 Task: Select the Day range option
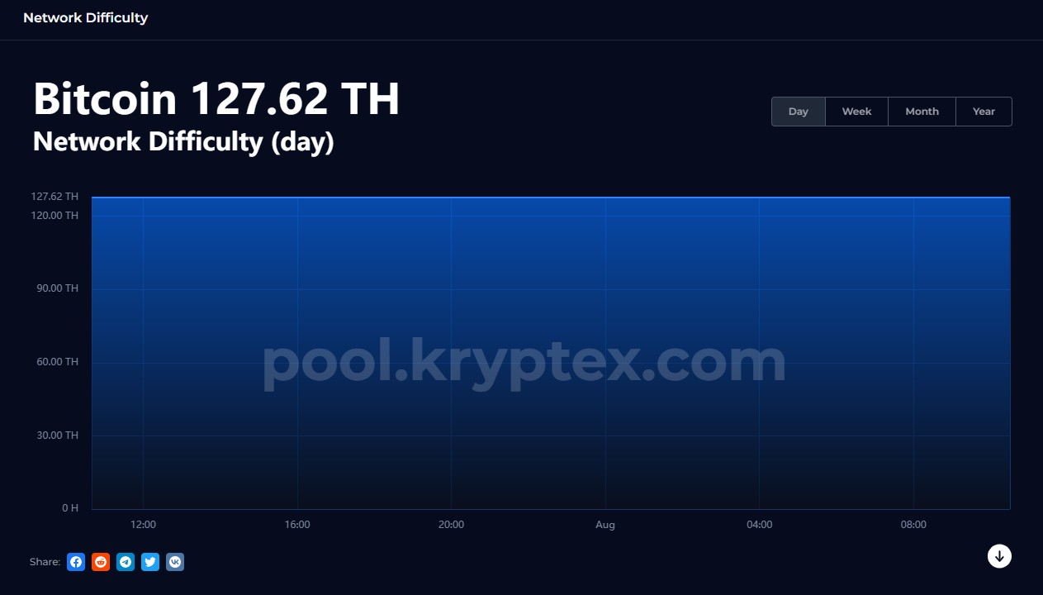click(799, 112)
